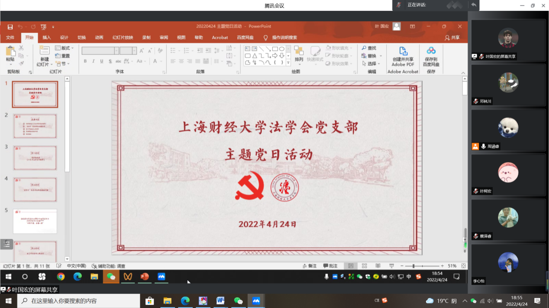Screen dimensions: 549x308
Task: Open WeChat from the outer Windows taskbar
Action: (x=238, y=301)
